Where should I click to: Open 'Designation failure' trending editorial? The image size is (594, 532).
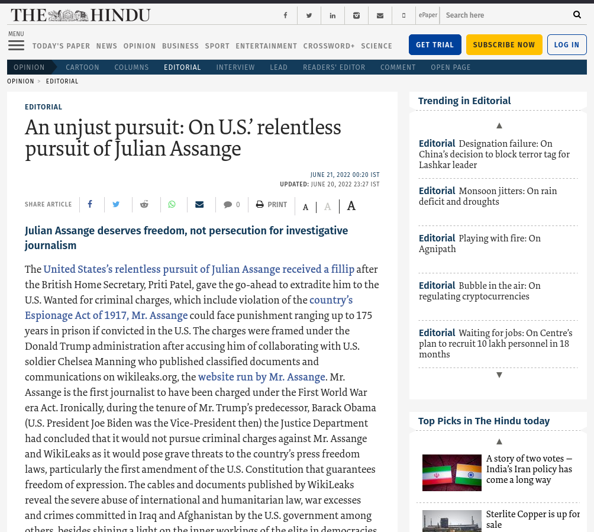pyautogui.click(x=495, y=154)
